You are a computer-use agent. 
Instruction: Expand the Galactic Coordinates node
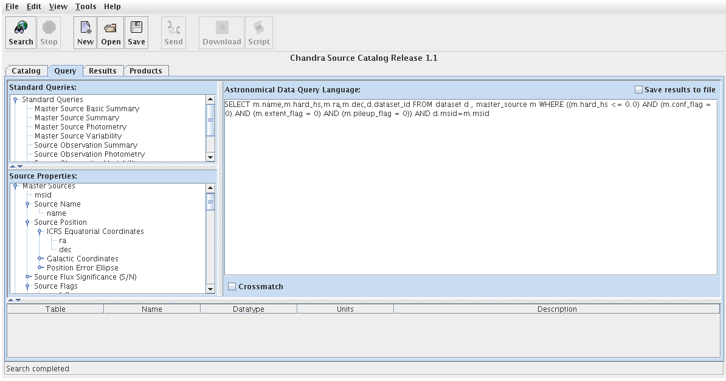40,259
